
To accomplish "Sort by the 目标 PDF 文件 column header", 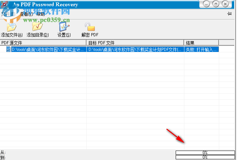I will tap(135, 43).
